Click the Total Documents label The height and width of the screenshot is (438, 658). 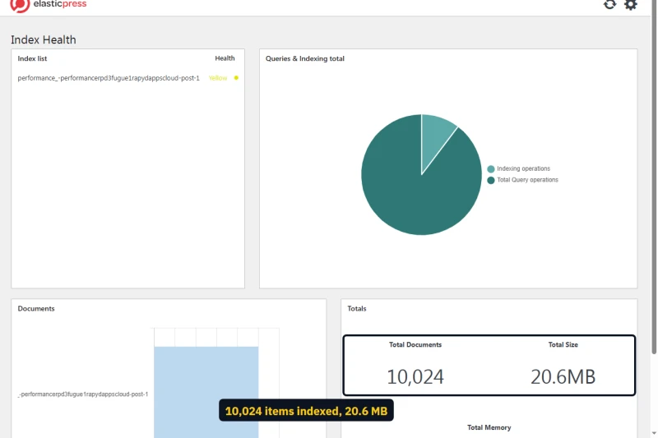pyautogui.click(x=415, y=344)
